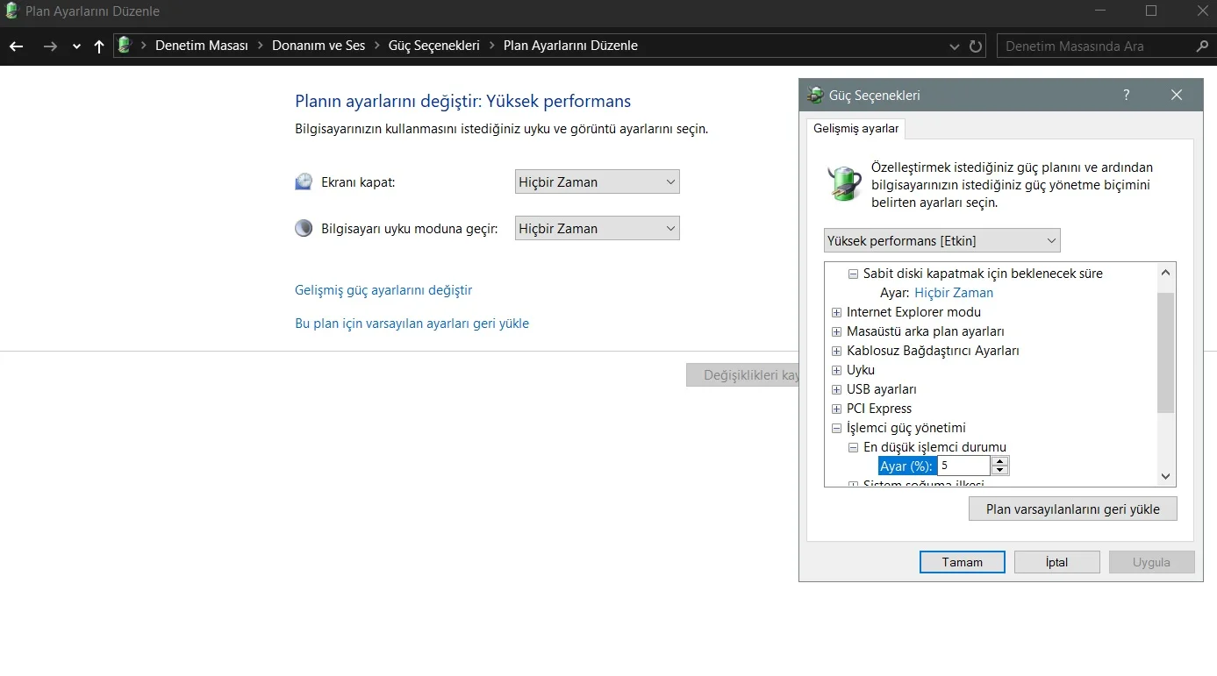1217x676 pixels.
Task: Select the Masaüstü arka plan ayarları label
Action: coord(926,331)
